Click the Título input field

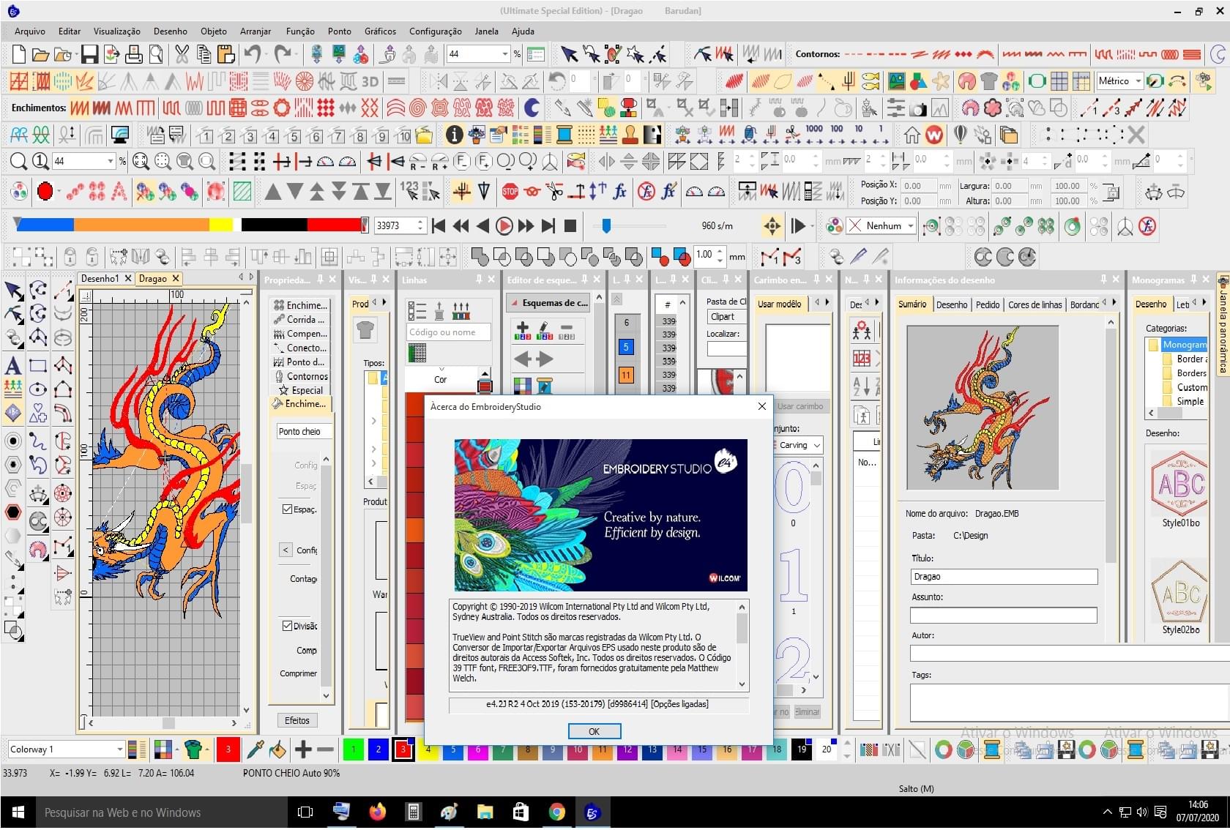point(1003,577)
